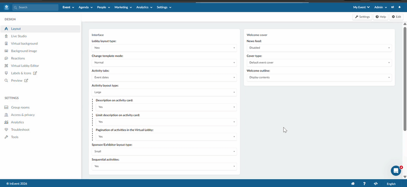Screen dimensions: 407x187
Task: Click the home icon in footer
Action: pos(353,183)
